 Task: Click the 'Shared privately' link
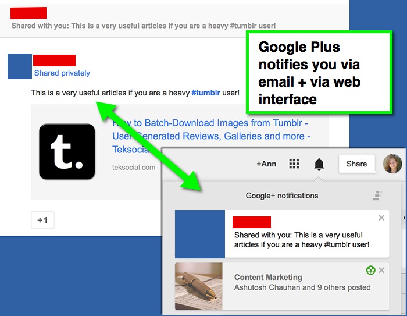tap(62, 73)
